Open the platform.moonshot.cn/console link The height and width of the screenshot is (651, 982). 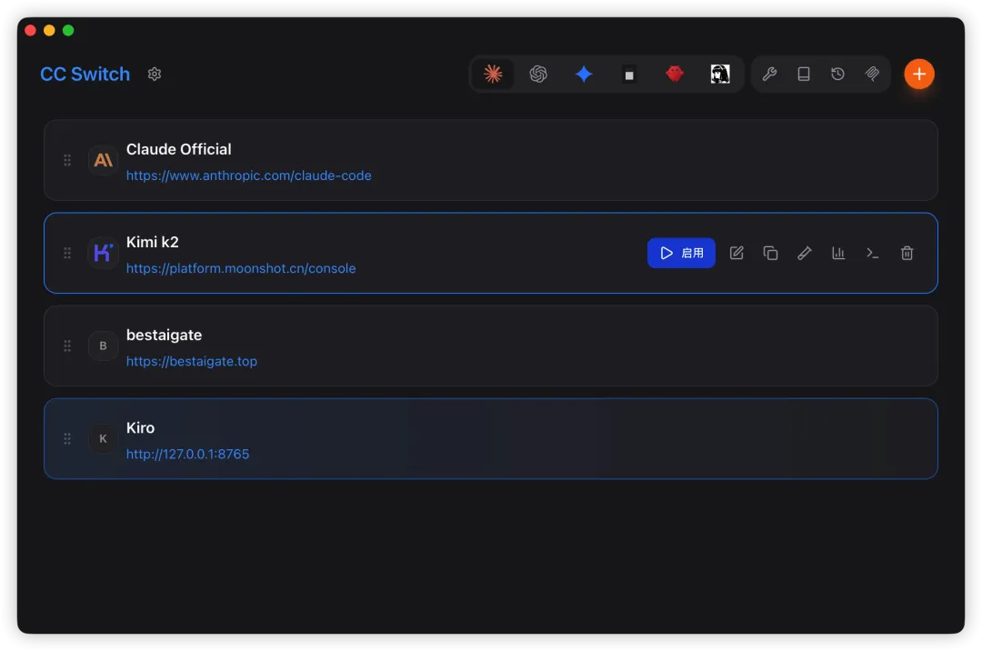click(241, 268)
